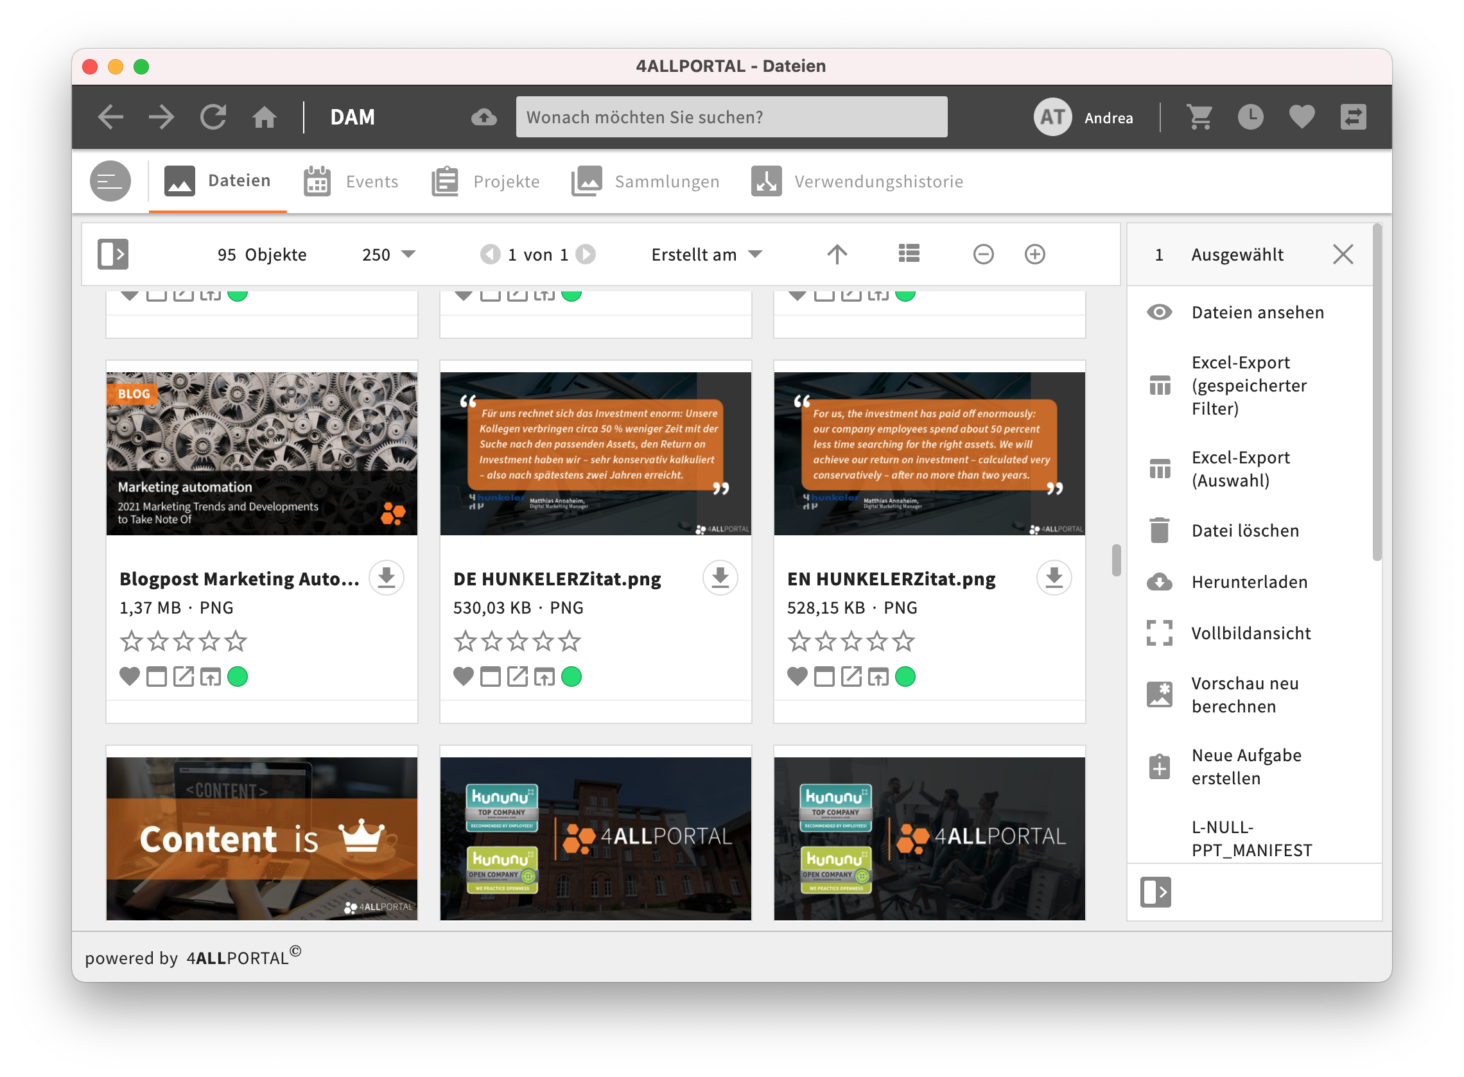The height and width of the screenshot is (1077, 1464).
Task: Rate EN HUNKELERZitat.png five stars
Action: pos(903,641)
